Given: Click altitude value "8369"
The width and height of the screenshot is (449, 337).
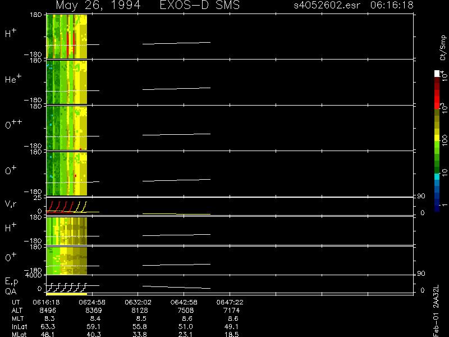Looking at the screenshot, I should [94, 311].
